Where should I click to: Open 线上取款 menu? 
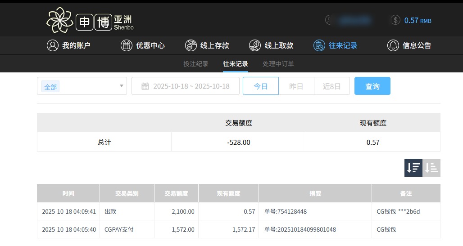pos(272,45)
